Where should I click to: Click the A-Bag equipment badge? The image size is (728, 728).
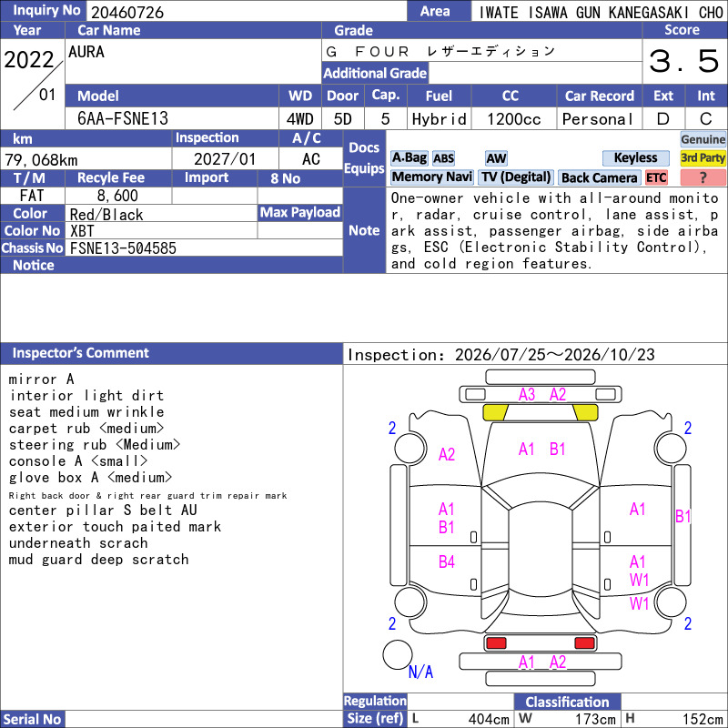[409, 157]
